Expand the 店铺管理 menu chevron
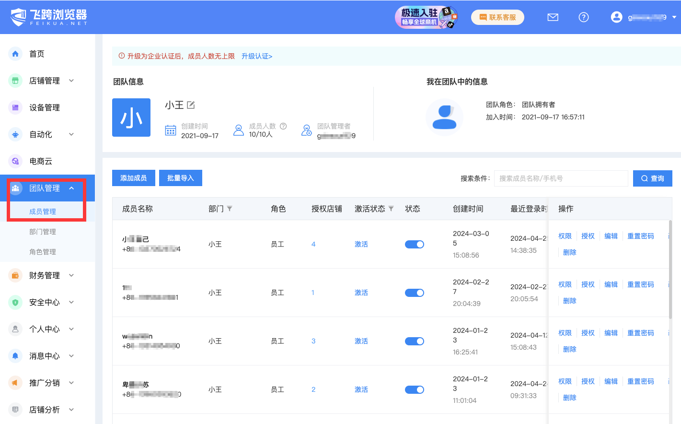 71,81
